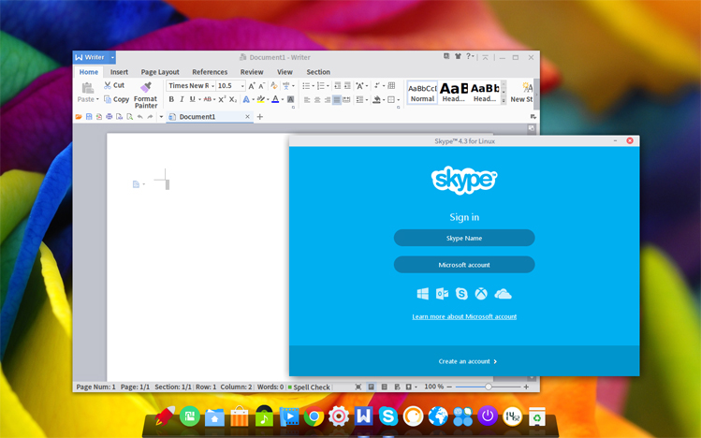This screenshot has width=701, height=438.
Task: Click the OneDrive cloud icon
Action: click(x=503, y=294)
